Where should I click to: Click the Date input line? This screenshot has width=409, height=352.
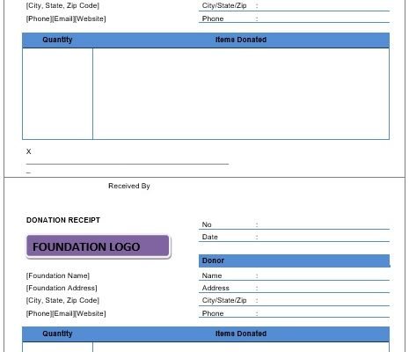294,237
